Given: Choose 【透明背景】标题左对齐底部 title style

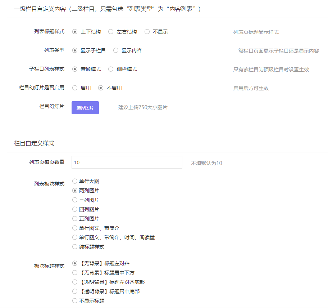Looking at the screenshot, I should pos(75,282).
